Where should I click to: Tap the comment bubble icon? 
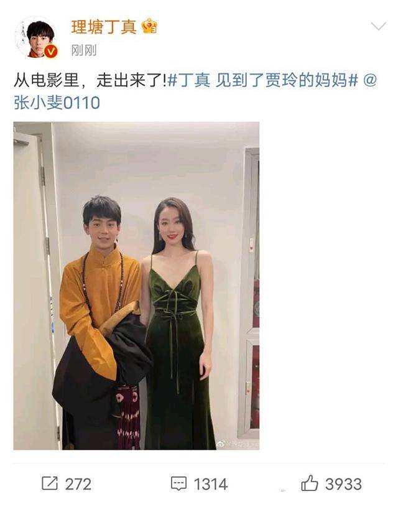[178, 483]
